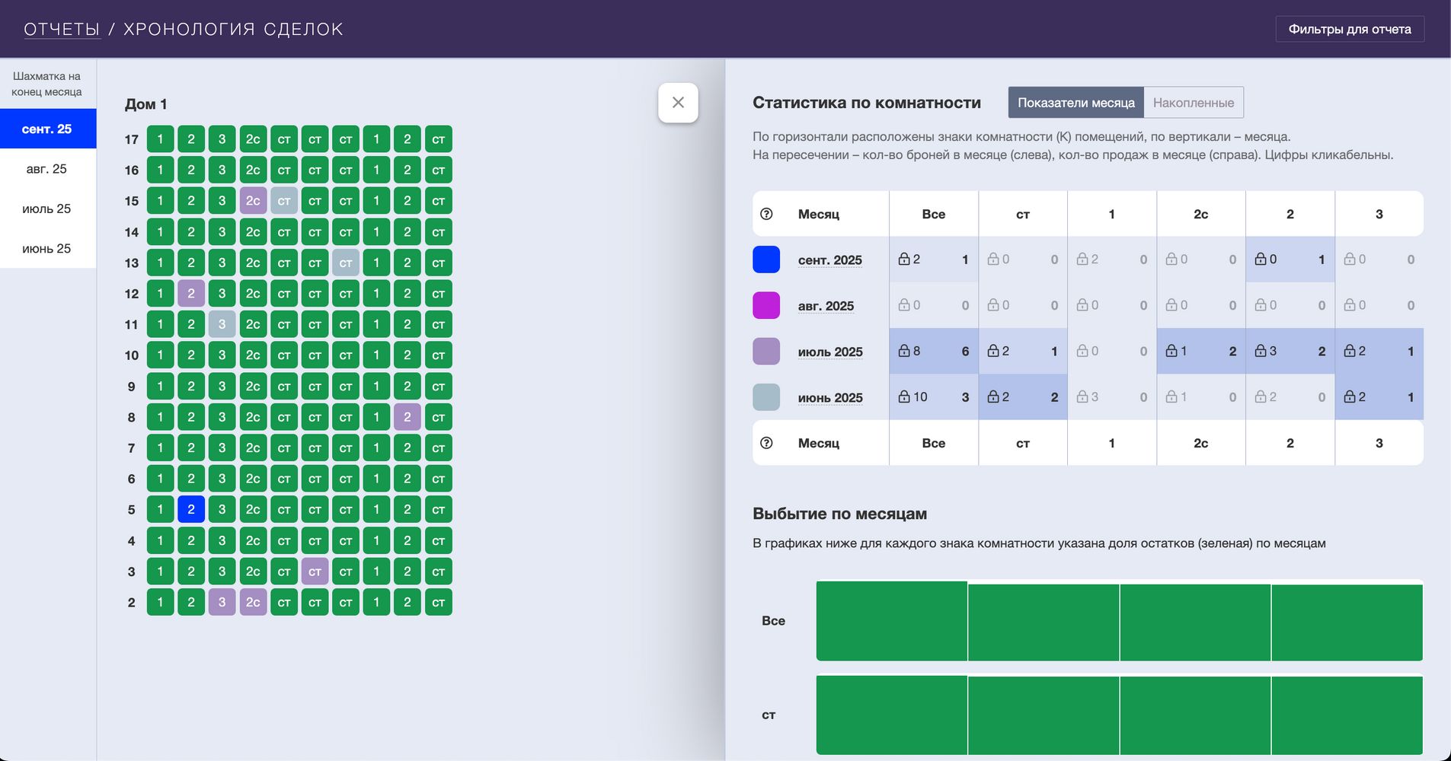Click blue color swatch for сент. 2025
Screen dimensions: 1451x761
coord(765,260)
